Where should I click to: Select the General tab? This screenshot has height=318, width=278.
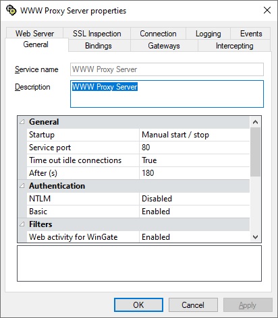[x=36, y=44]
